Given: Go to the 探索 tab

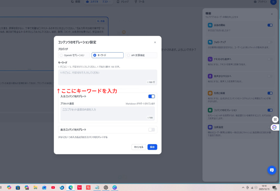Looking at the screenshot, I should pos(76,2).
